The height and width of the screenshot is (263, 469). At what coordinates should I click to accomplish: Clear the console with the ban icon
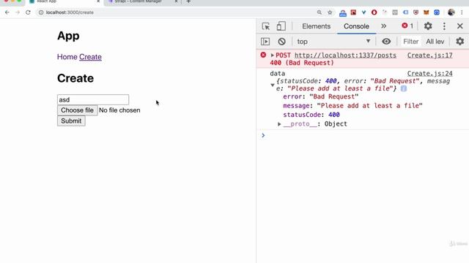click(281, 42)
